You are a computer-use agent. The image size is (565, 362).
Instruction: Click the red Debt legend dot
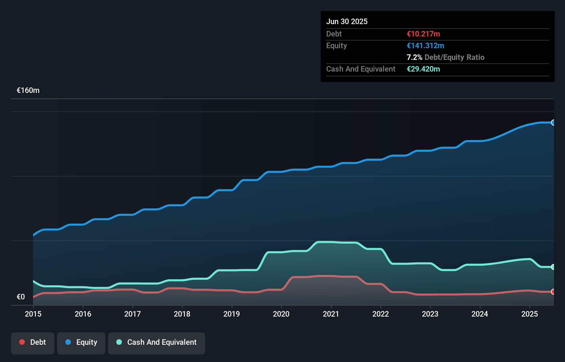[x=21, y=342]
